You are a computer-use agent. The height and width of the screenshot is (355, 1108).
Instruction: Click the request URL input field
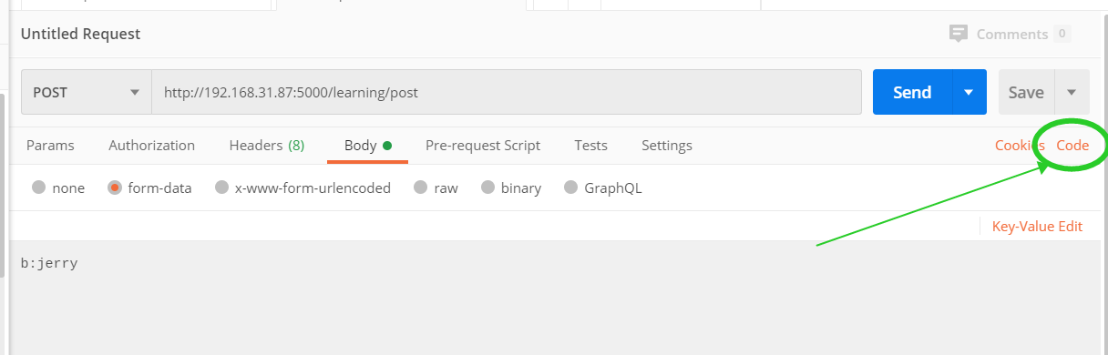tap(507, 92)
